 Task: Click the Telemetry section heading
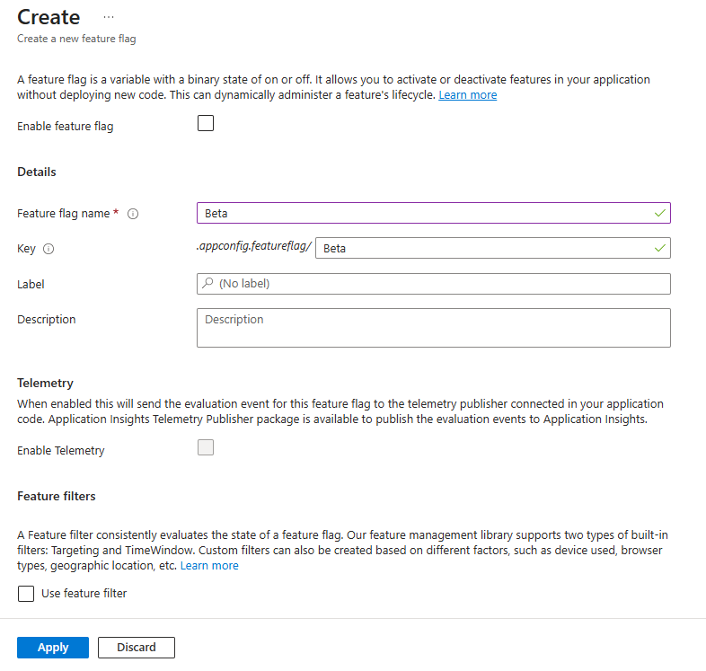[45, 383]
